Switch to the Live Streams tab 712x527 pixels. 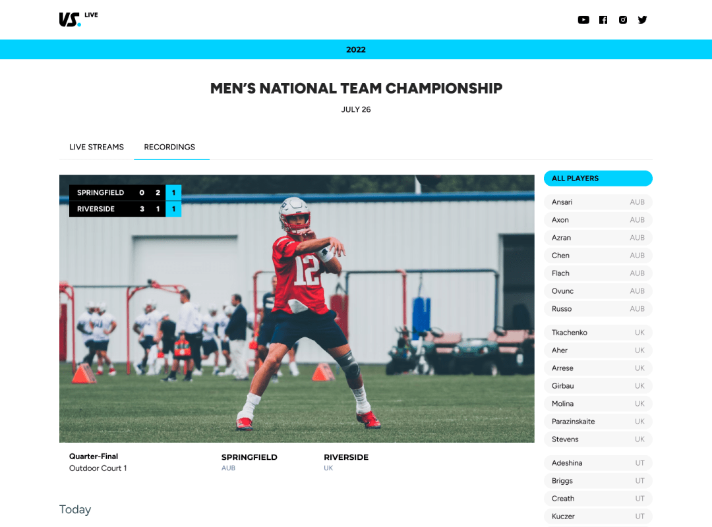[x=96, y=147]
